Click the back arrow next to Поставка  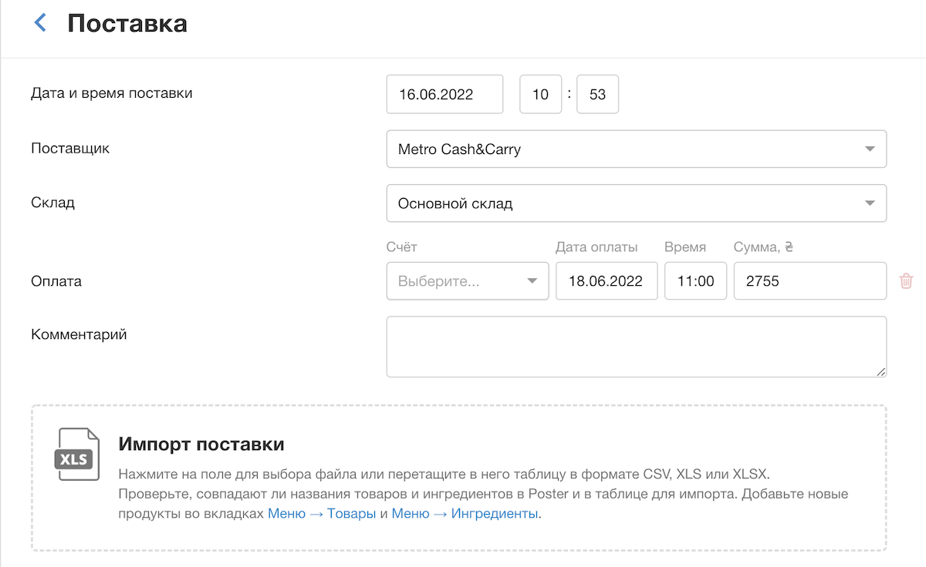click(41, 23)
